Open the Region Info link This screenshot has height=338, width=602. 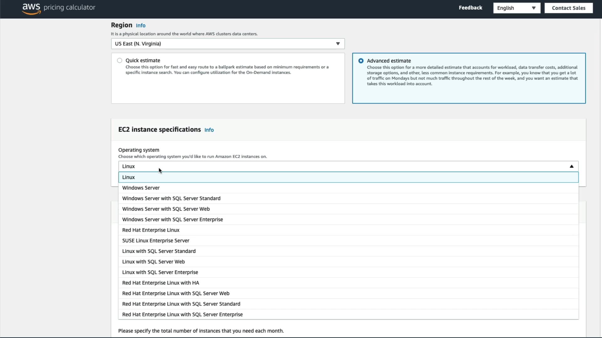point(140,26)
